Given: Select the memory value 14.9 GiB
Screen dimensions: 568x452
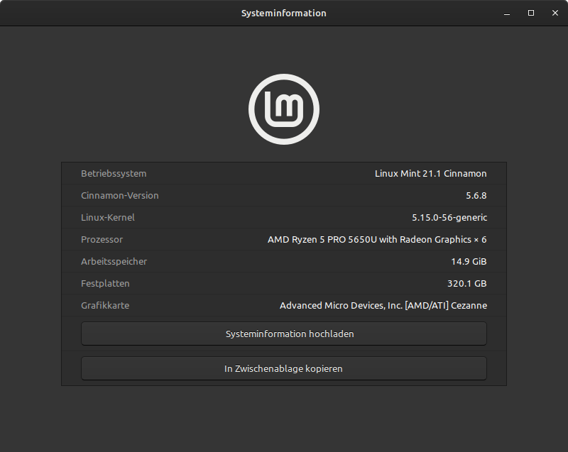Looking at the screenshot, I should [469, 262].
